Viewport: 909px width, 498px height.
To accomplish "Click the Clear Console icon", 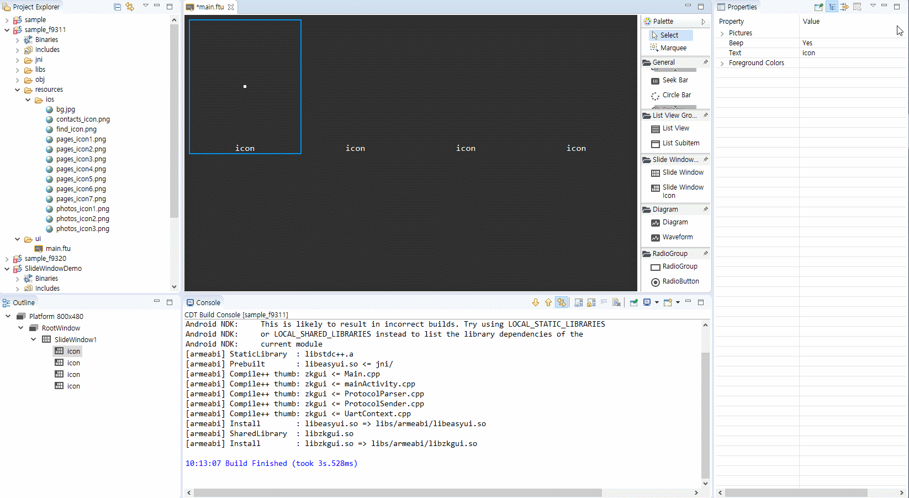I will (x=616, y=302).
